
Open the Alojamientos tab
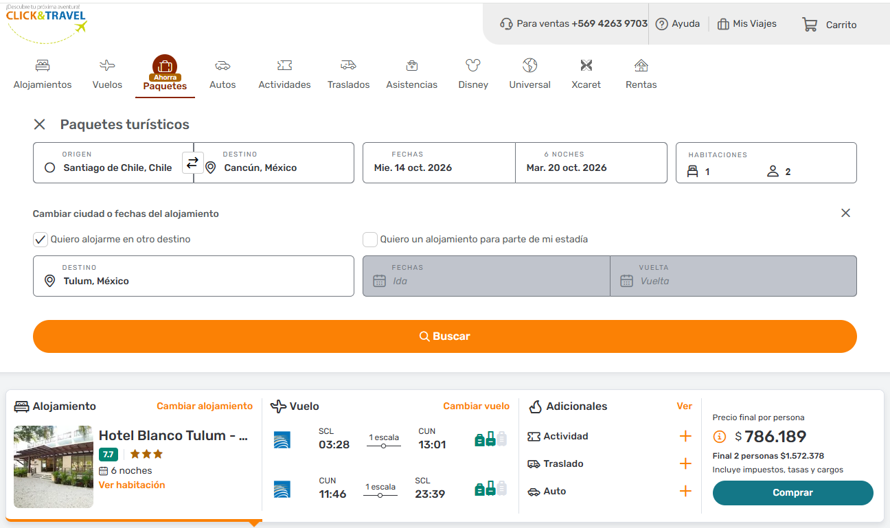43,74
